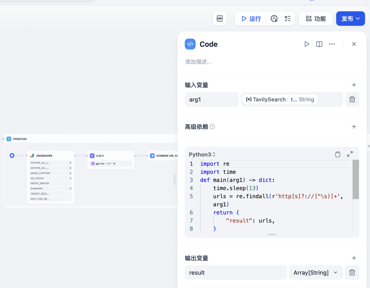Close the Code panel
Image resolution: width=370 pixels, height=288 pixels.
point(354,44)
